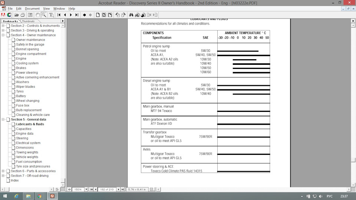Expand Section 2 - Controls & instruments
Viewport: 356px width, 200px height.
click(x=3, y=26)
